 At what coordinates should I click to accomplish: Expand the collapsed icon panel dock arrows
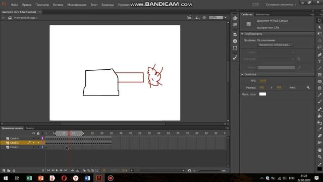point(237,11)
